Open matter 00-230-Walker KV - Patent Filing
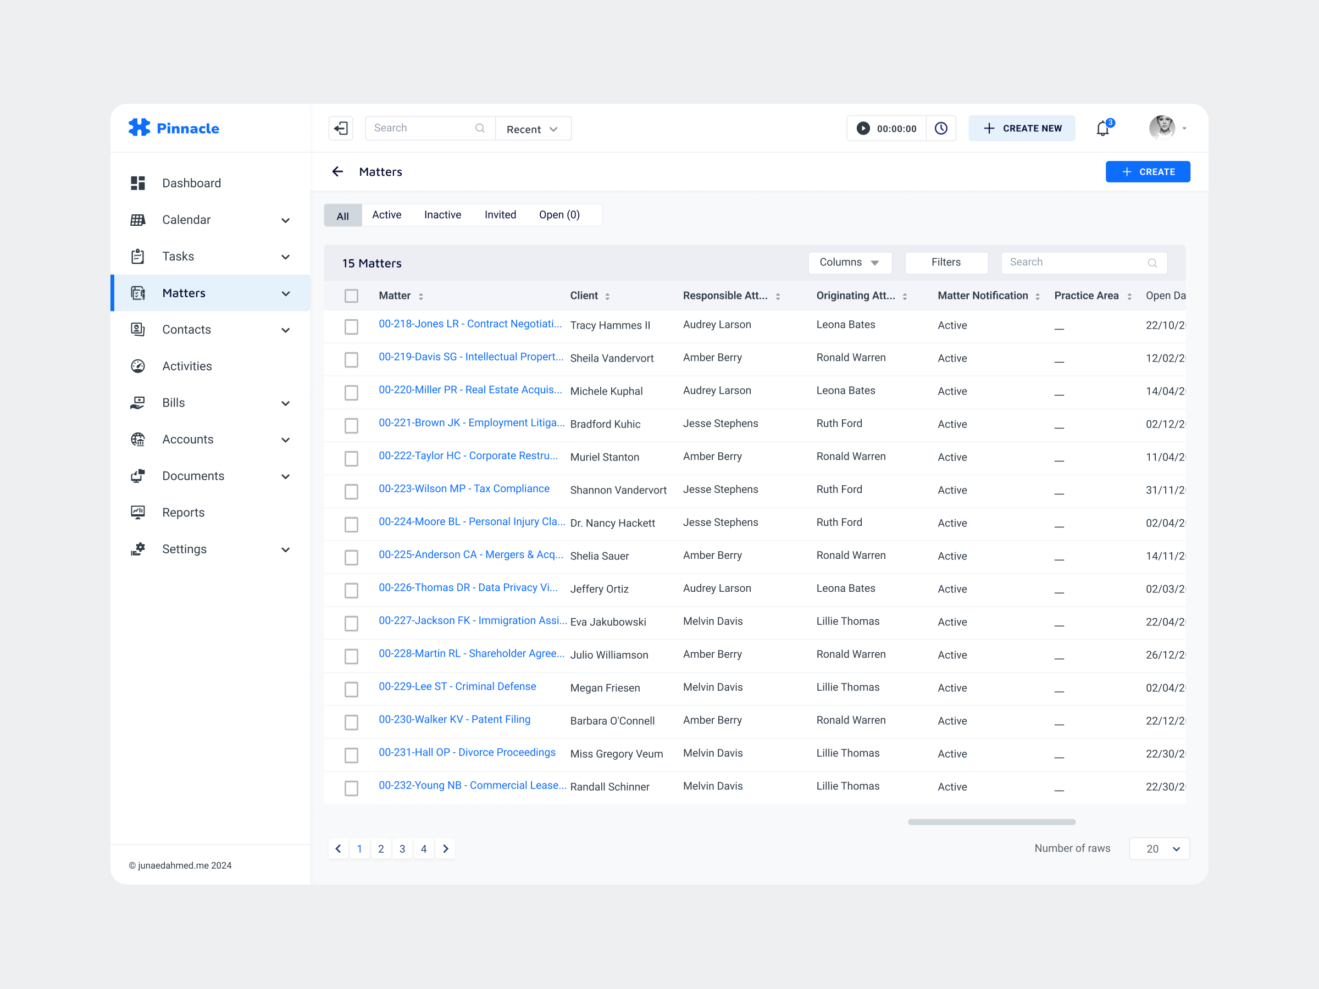Viewport: 1319px width, 989px height. (455, 720)
